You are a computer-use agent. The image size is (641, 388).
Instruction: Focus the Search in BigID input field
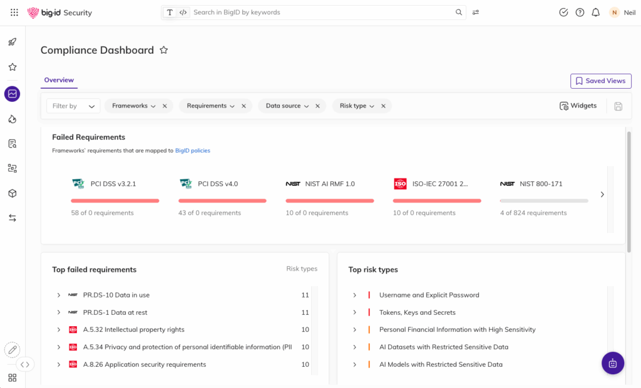322,12
